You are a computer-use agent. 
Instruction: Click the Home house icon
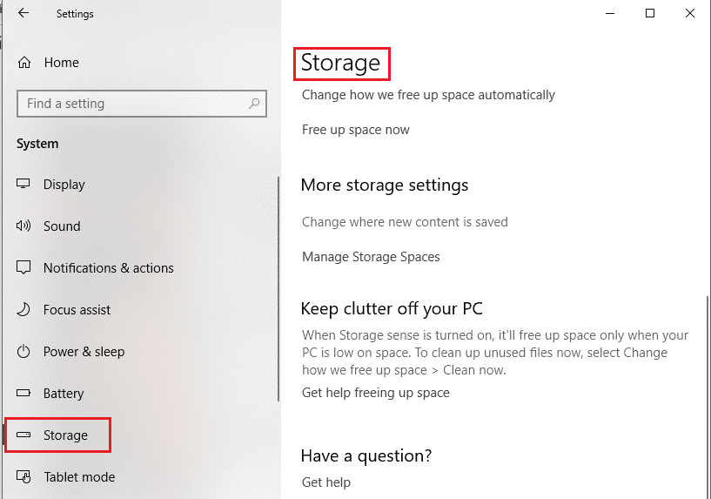click(x=24, y=62)
